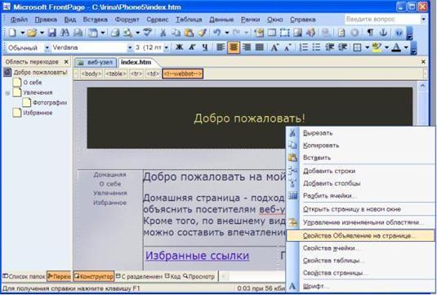The height and width of the screenshot is (295, 437).
Task: Open the Style dropdown showing Обычный
Action: (47, 47)
